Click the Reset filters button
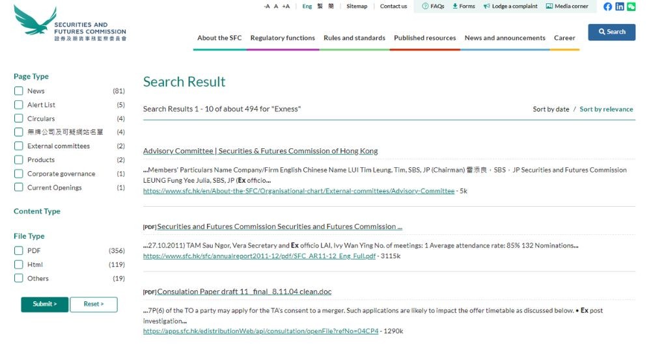Image resolution: width=651 pixels, height=350 pixels. [x=94, y=304]
